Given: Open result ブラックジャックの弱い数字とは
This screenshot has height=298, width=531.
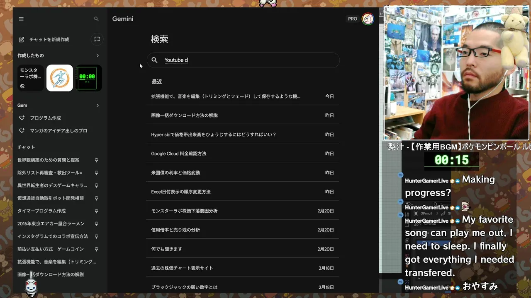Looking at the screenshot, I should pos(243,287).
